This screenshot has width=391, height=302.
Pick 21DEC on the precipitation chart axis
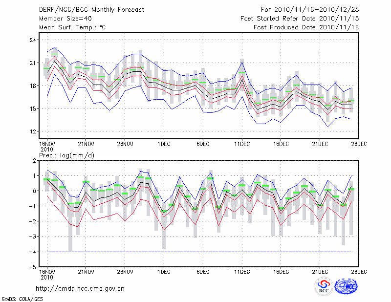tap(320, 272)
